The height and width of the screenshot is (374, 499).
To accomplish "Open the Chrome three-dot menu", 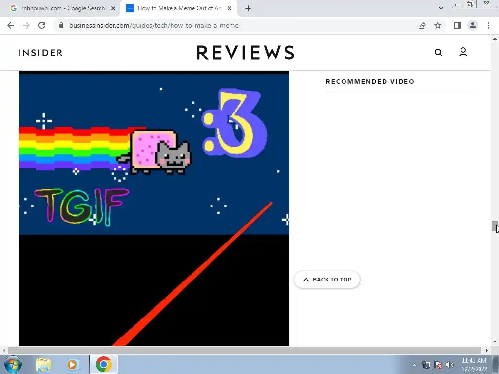I will pos(488,25).
